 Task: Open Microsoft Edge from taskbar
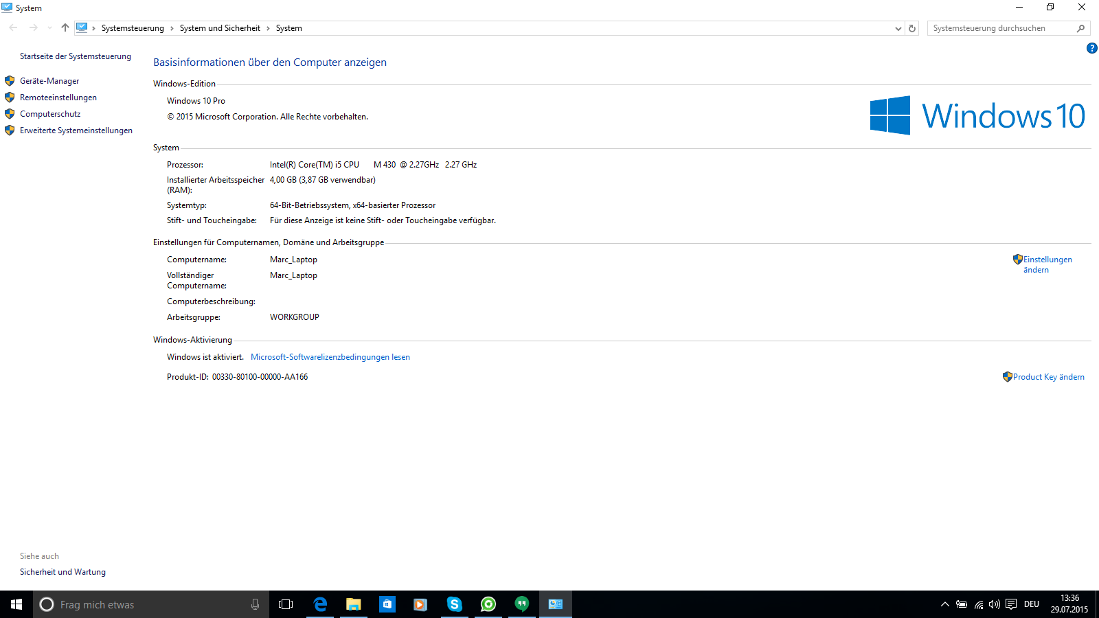pos(320,604)
